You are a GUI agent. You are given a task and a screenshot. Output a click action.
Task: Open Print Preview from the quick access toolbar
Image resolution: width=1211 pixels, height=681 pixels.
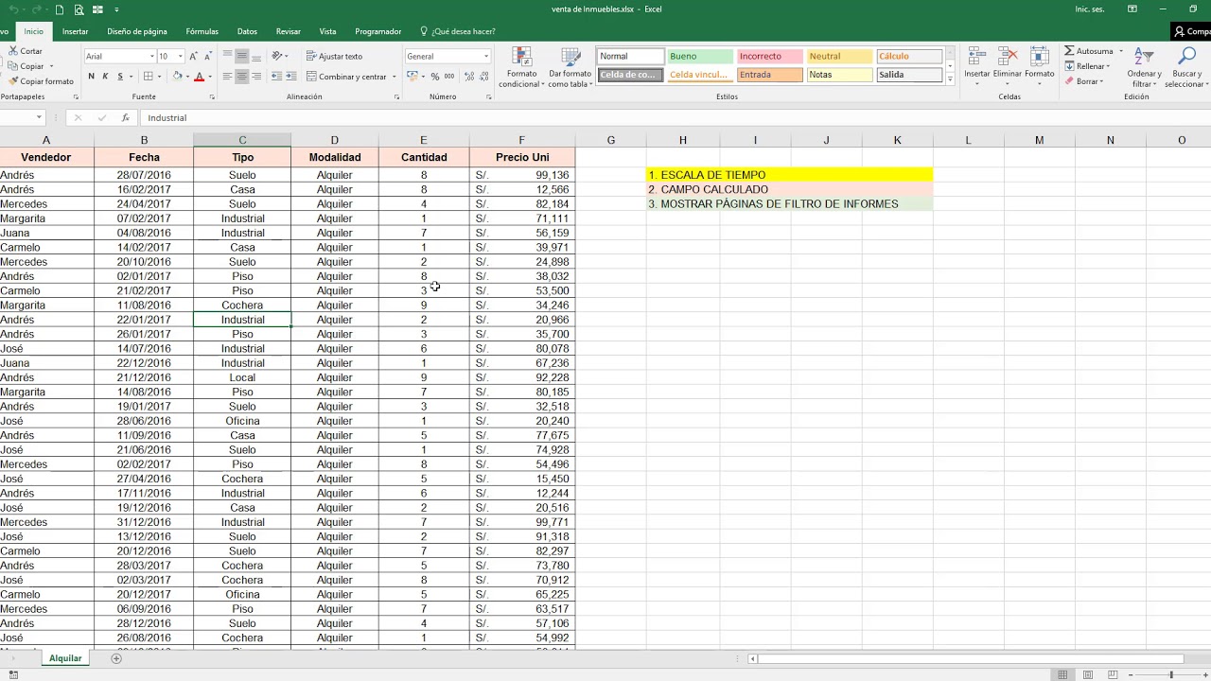[x=79, y=9]
